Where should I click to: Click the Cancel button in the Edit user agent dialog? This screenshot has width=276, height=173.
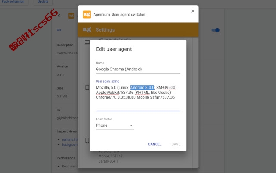point(154,144)
